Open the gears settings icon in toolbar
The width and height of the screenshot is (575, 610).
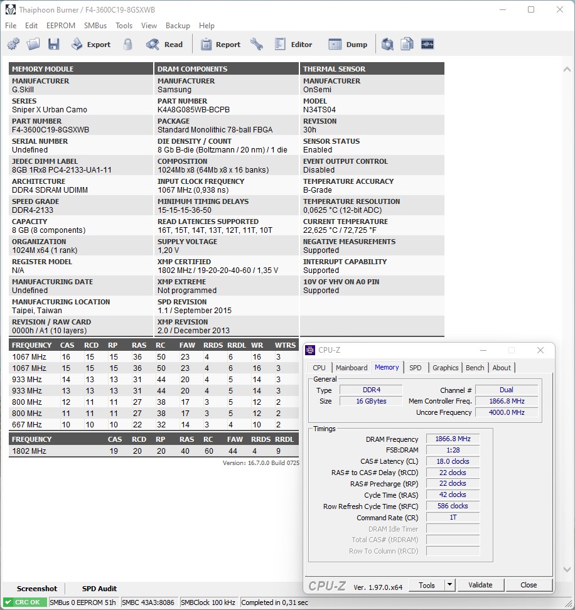coord(14,45)
